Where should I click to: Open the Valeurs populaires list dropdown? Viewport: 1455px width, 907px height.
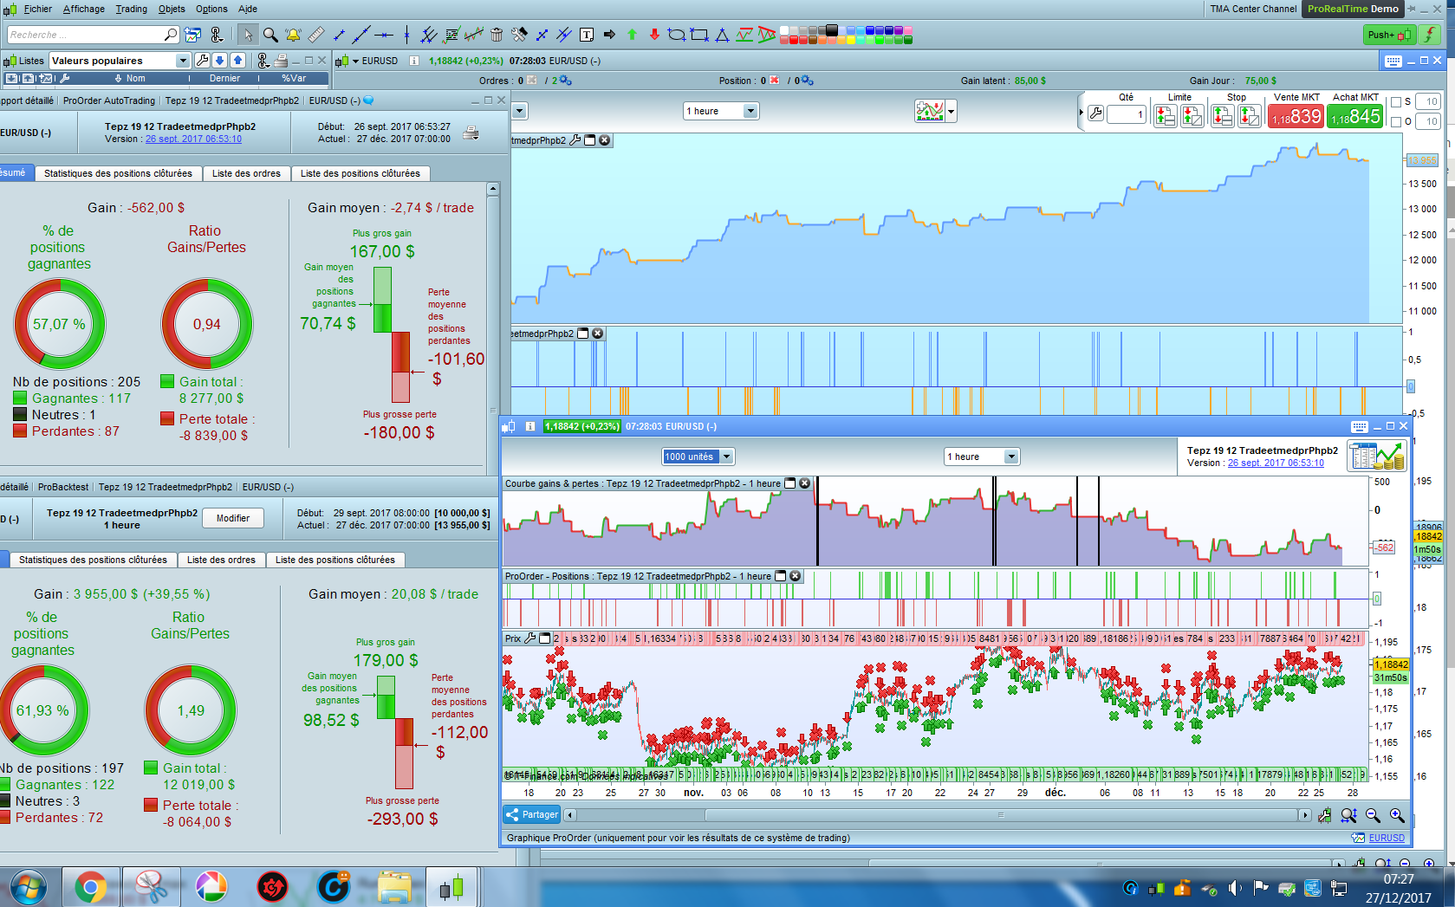click(182, 61)
